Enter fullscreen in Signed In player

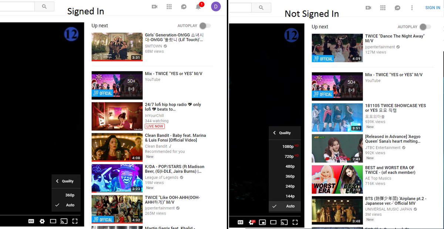[x=75, y=221]
